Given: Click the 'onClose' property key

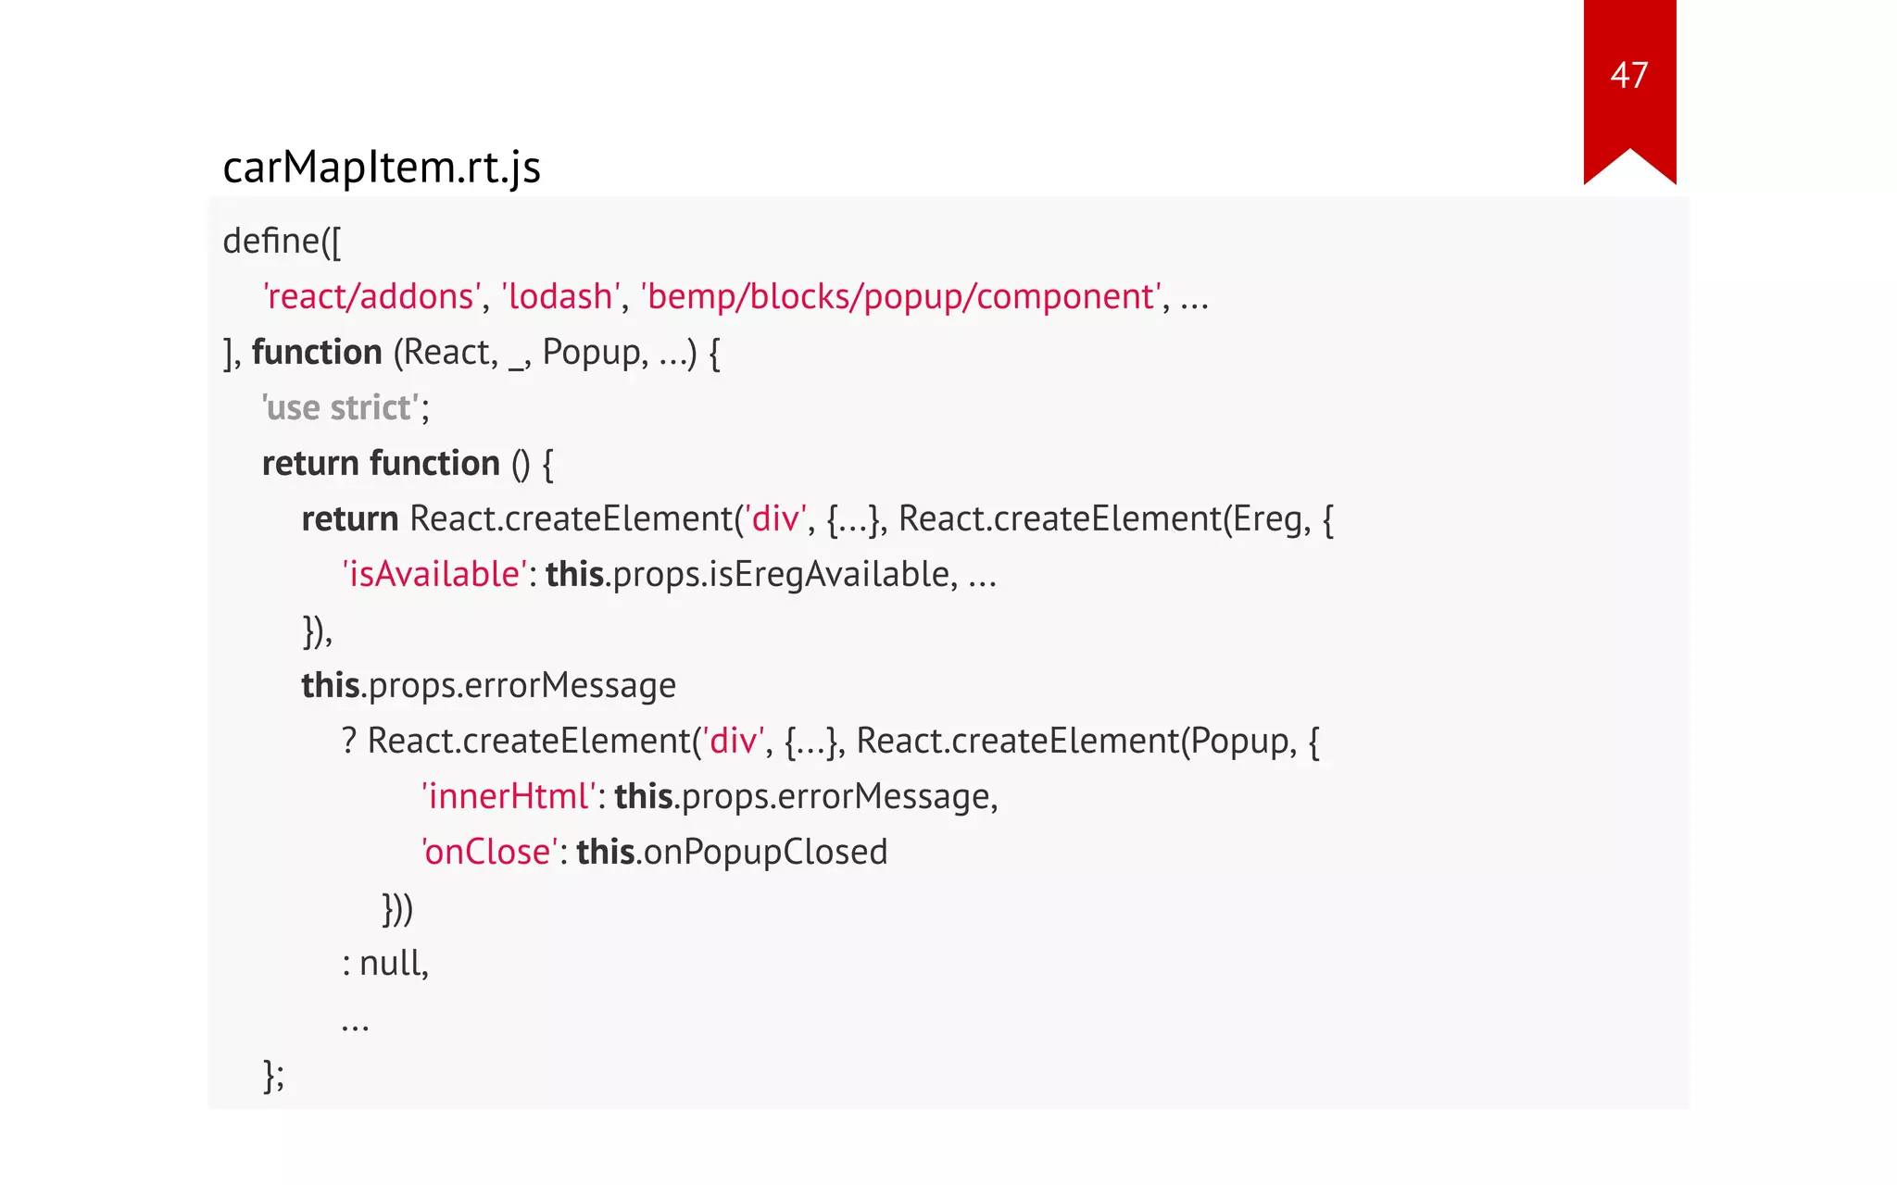Looking at the screenshot, I should tap(489, 853).
